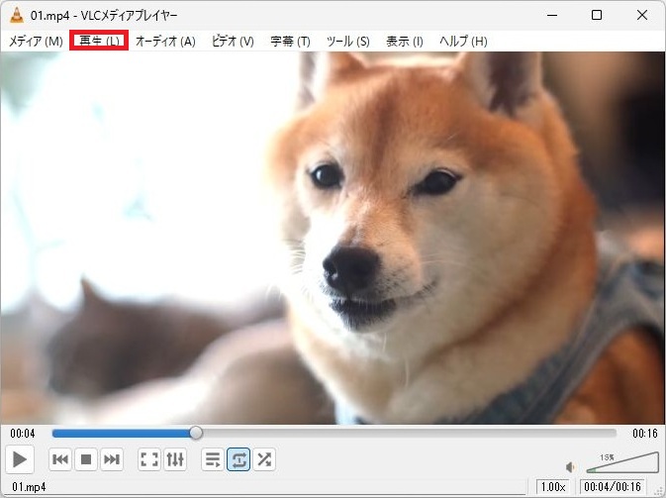
Task: Show the playlist panel
Action: point(213,459)
